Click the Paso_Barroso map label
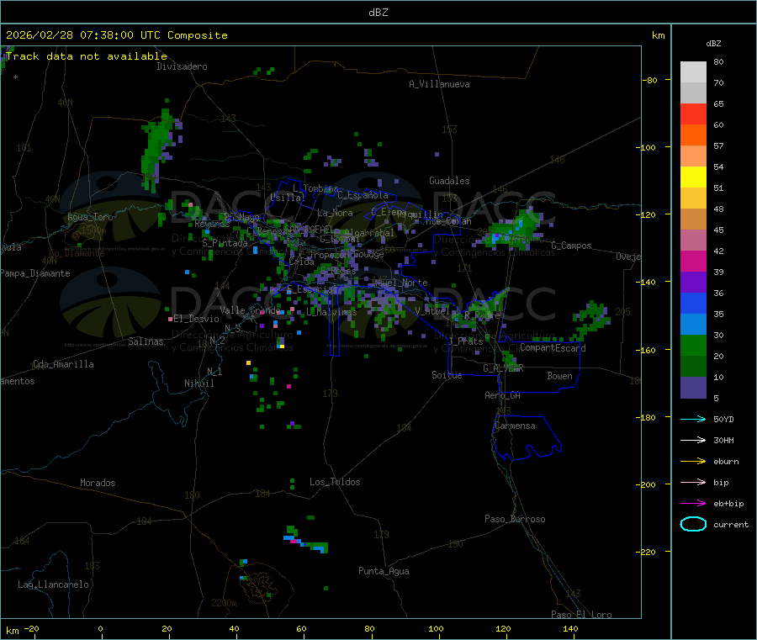This screenshot has height=640, width=757. [x=515, y=519]
